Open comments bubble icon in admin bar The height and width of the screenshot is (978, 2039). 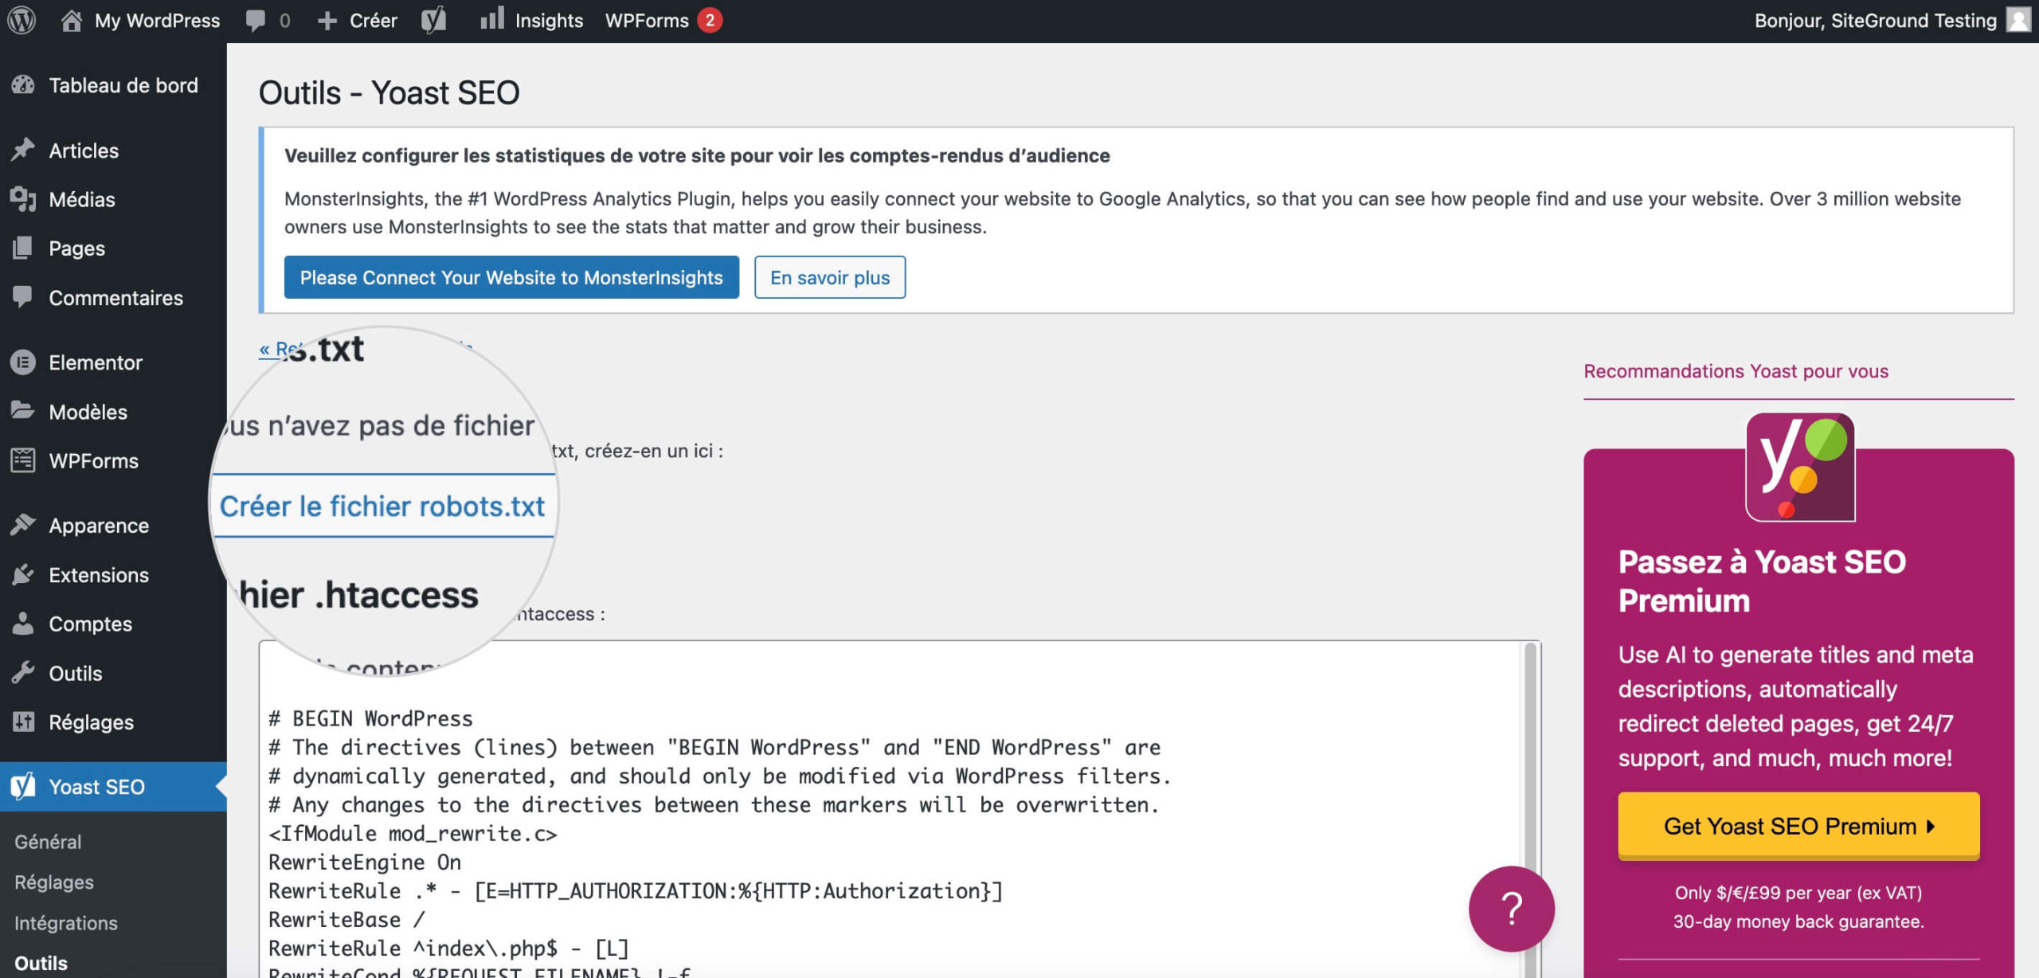[x=255, y=21]
